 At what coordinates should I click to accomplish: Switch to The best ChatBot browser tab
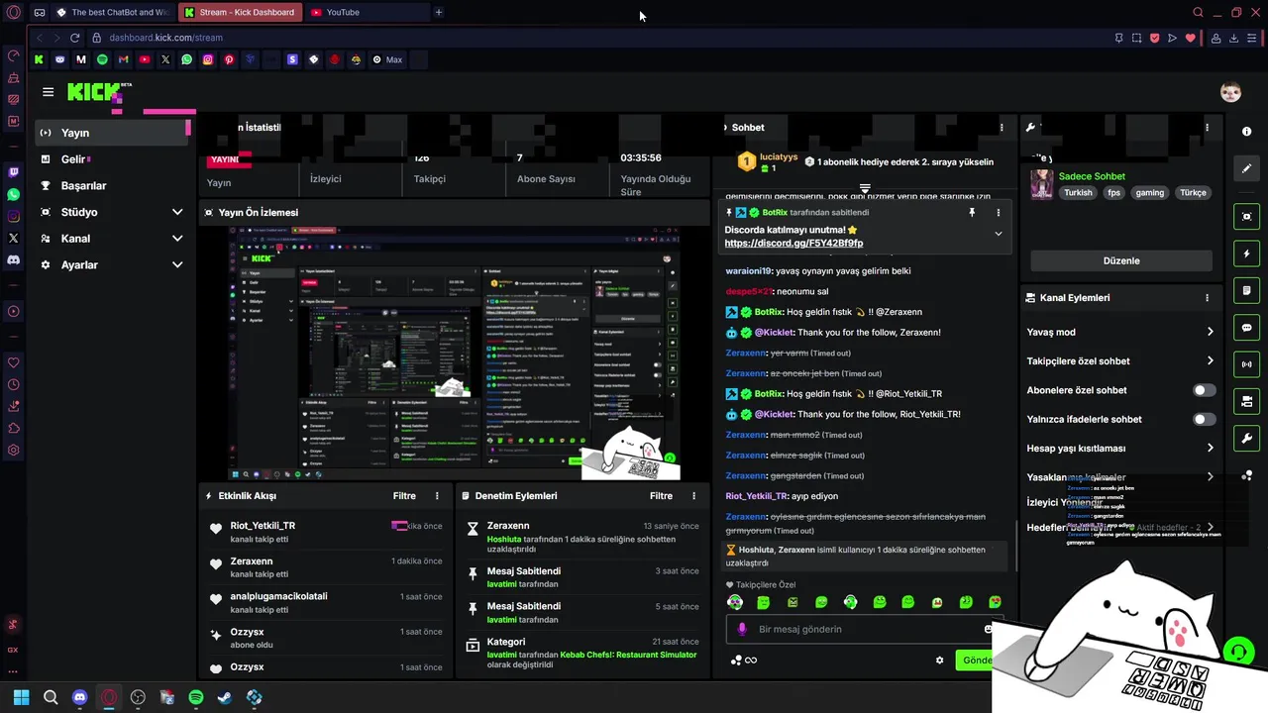click(112, 12)
